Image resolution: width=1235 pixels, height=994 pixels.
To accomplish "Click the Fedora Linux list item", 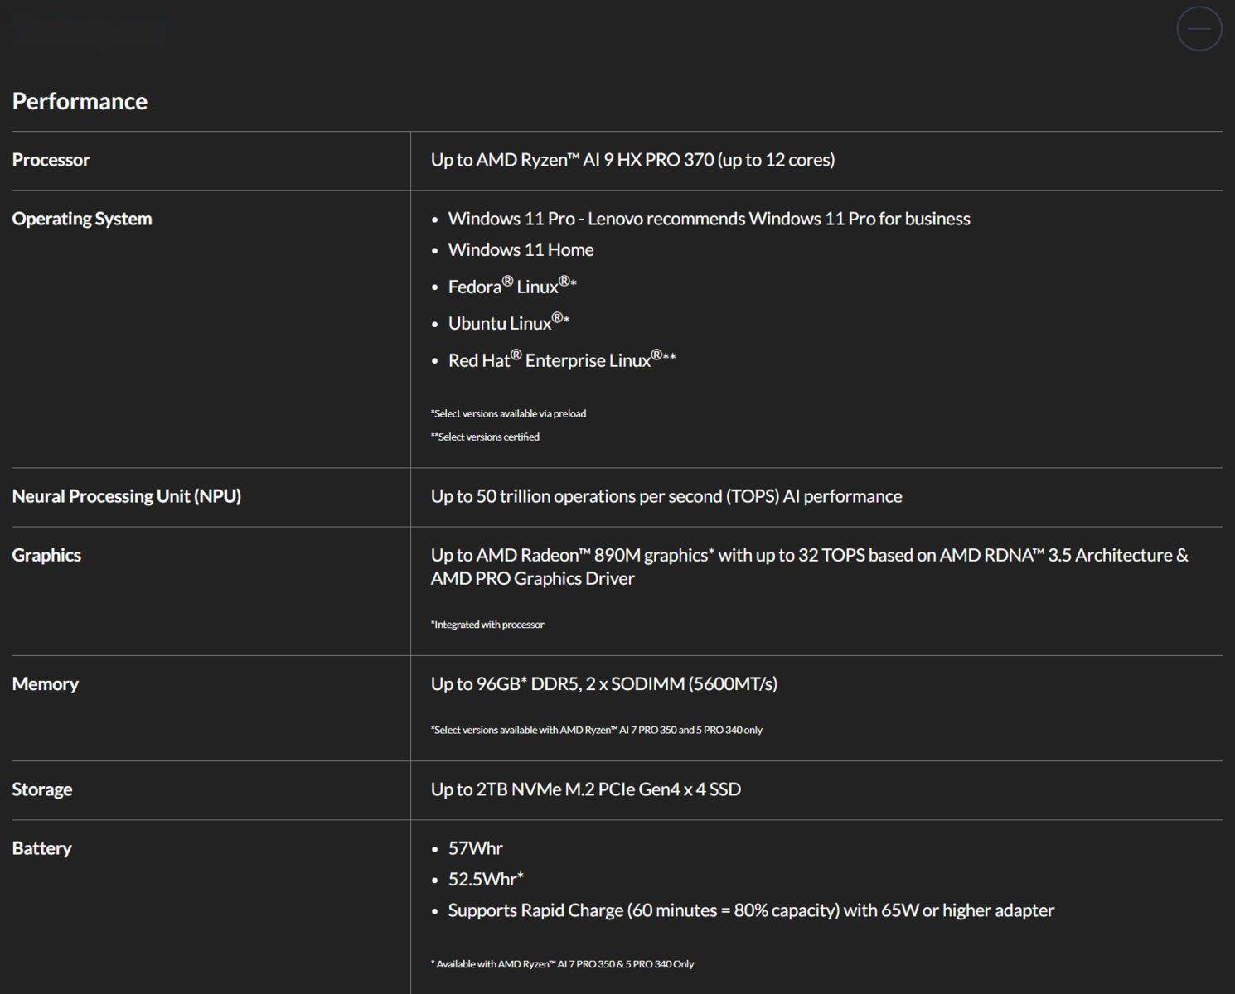I will click(512, 286).
